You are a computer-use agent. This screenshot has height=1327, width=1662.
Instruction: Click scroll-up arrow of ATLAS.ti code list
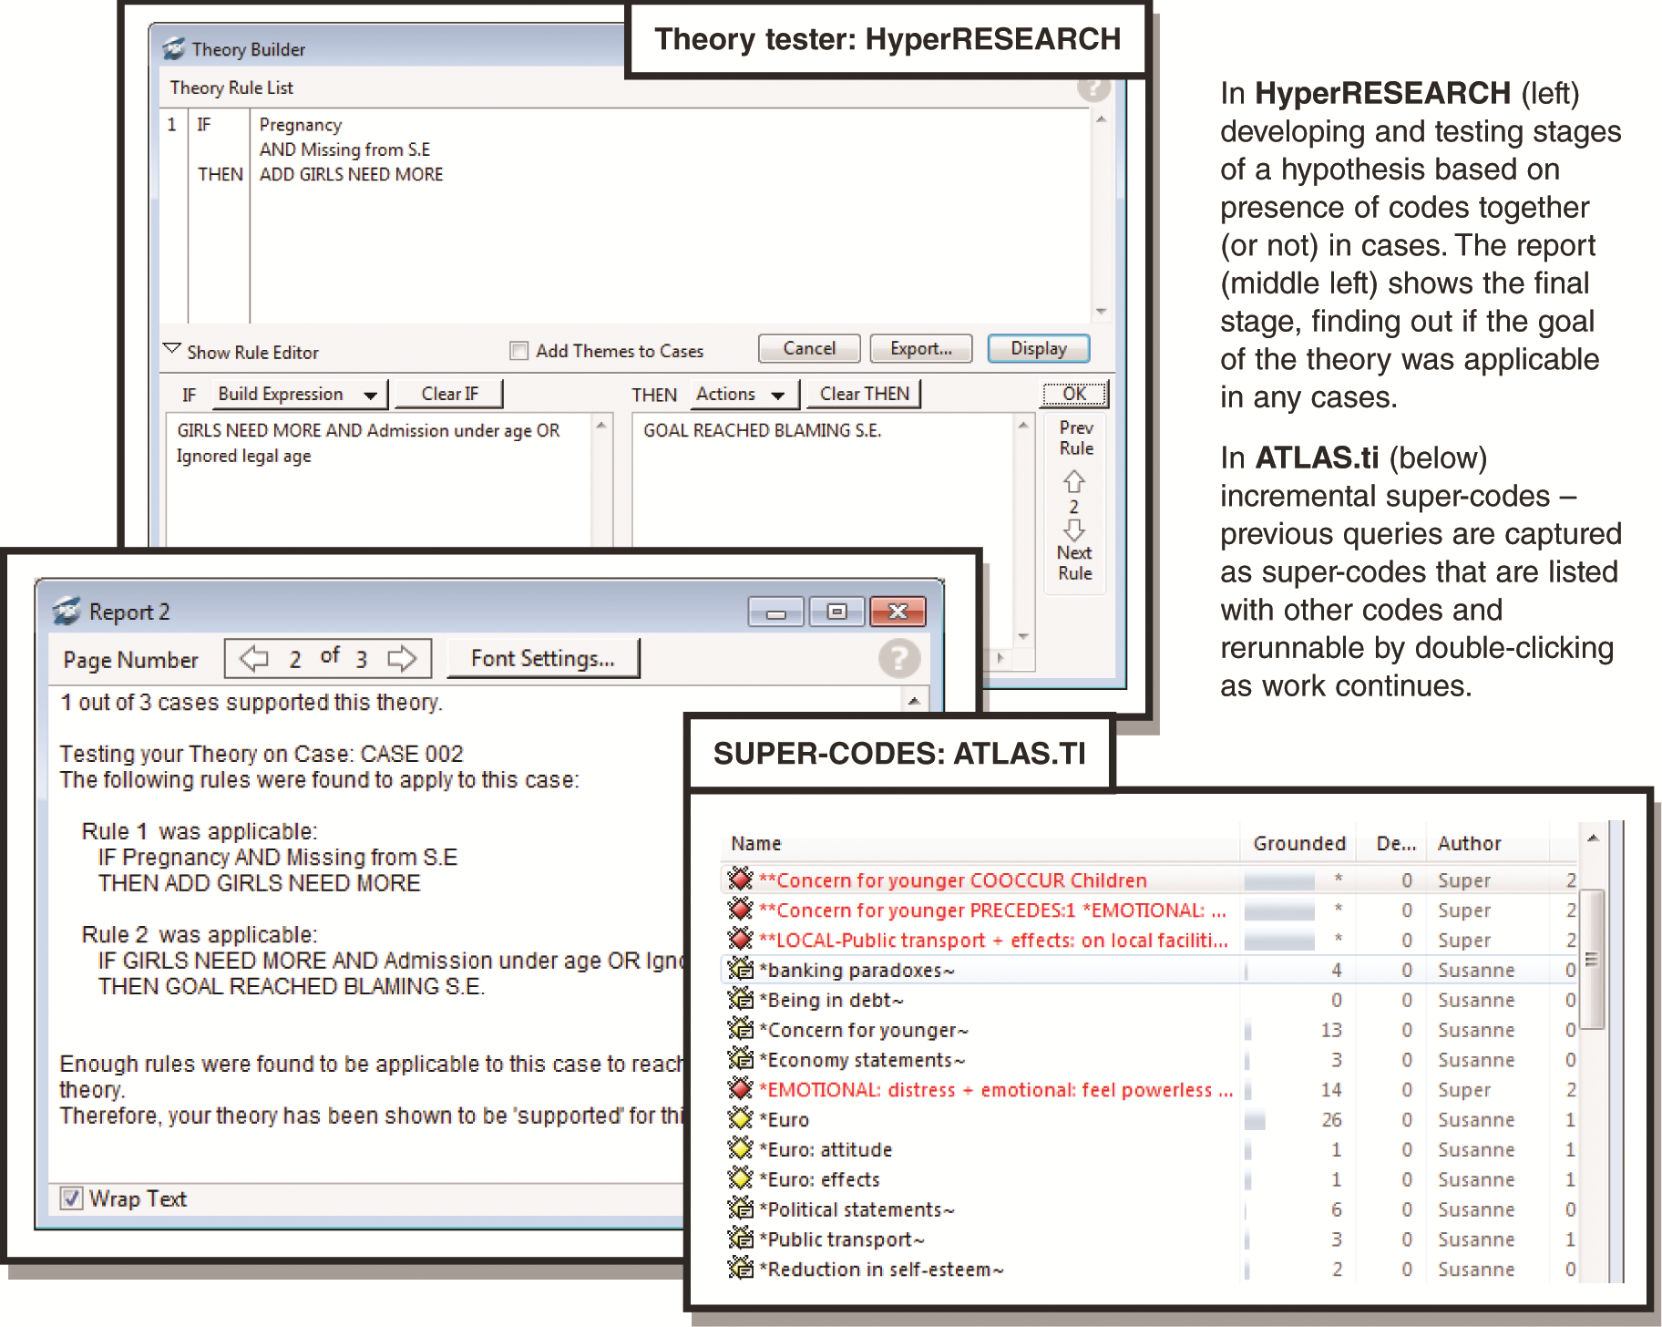[x=1592, y=838]
